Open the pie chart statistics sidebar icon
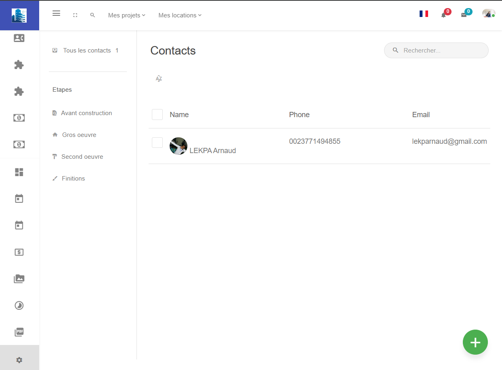This screenshot has width=502, height=370. point(19,305)
